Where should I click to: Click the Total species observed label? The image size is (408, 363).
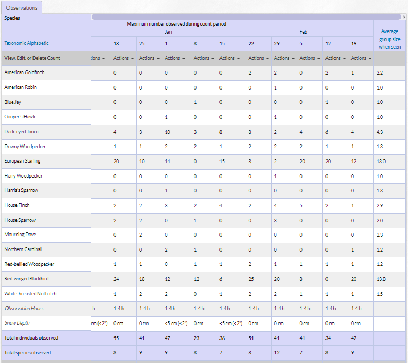coord(27,352)
